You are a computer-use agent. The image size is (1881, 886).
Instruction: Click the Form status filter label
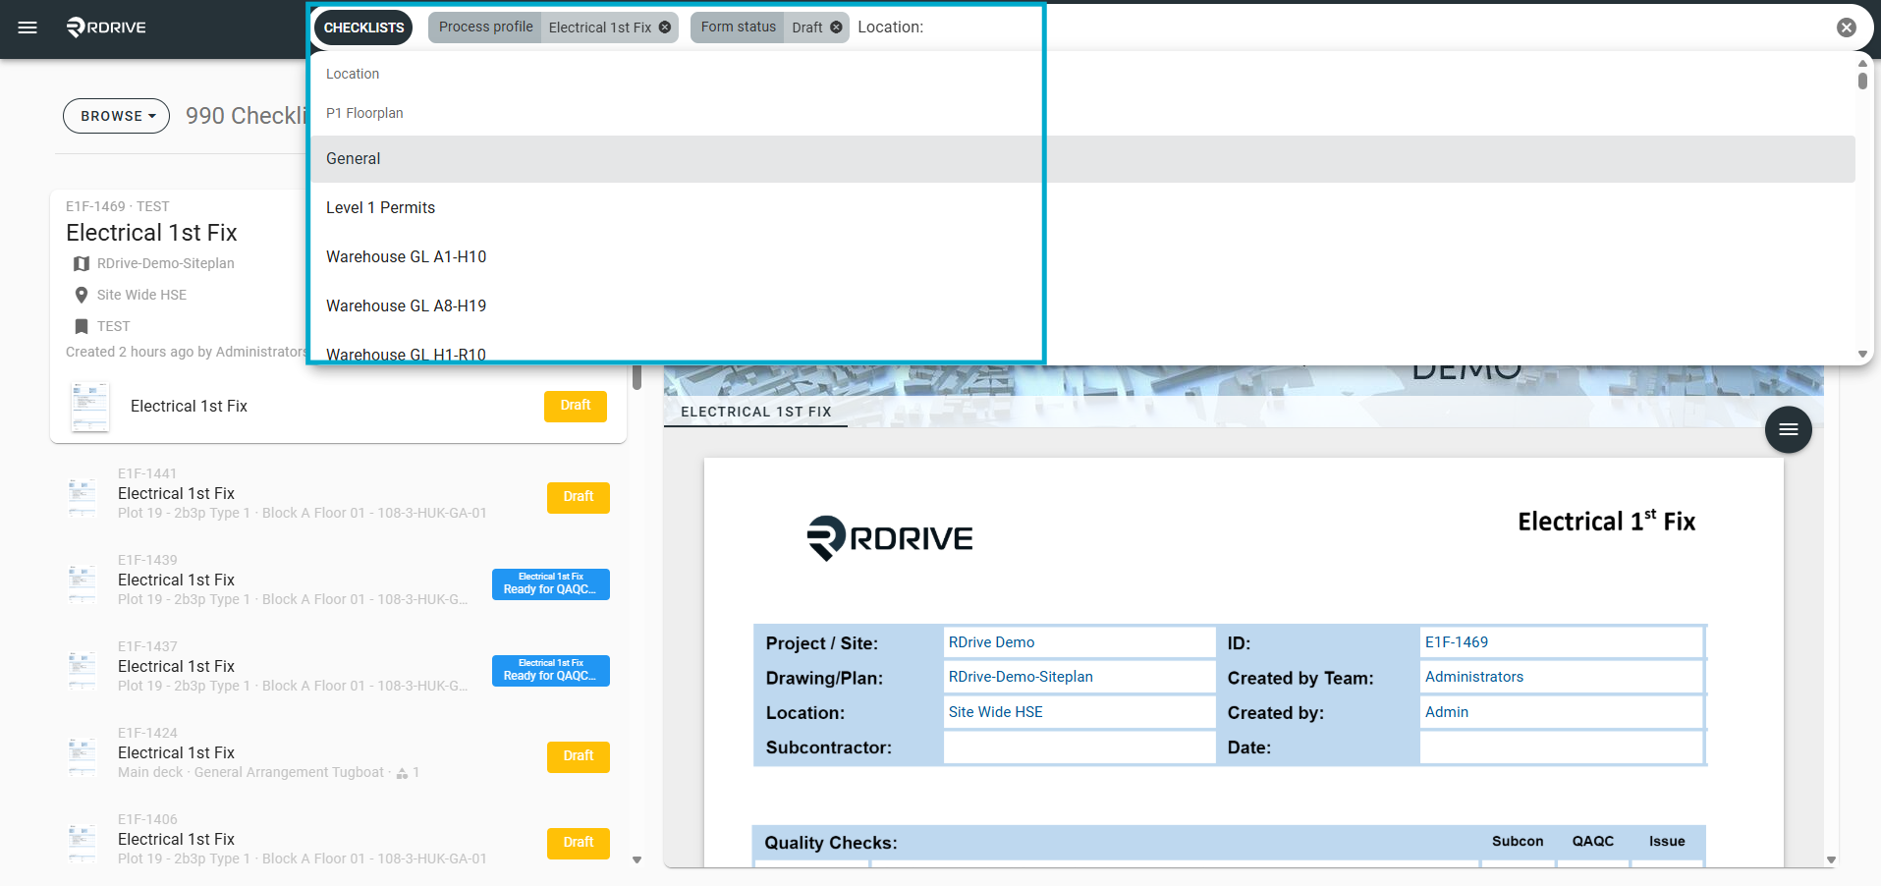pos(738,28)
